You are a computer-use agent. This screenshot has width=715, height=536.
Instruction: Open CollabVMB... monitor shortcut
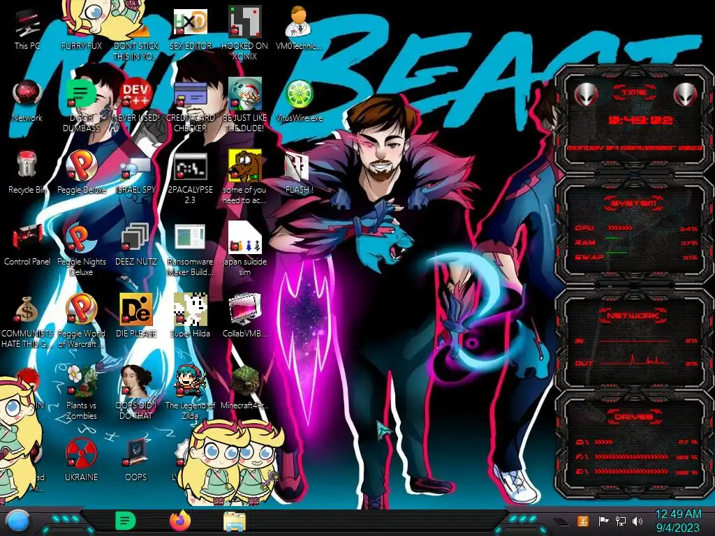point(244,315)
